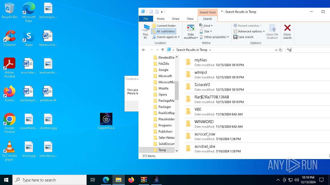The width and height of the screenshot is (330, 185).
Task: Click the This PC search location icon
Action: click(x=146, y=32)
